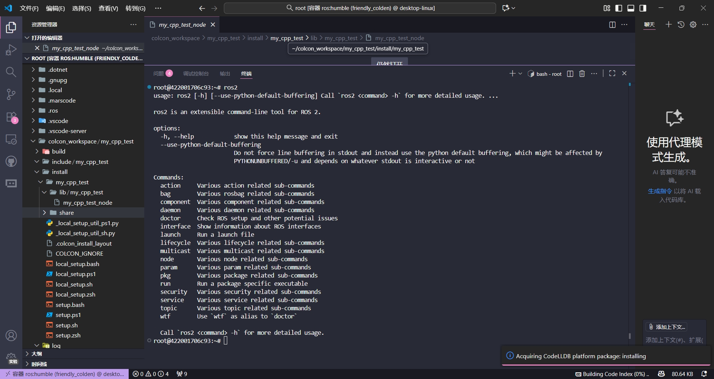
Task: Click the 生成指令 link
Action: [x=660, y=191]
